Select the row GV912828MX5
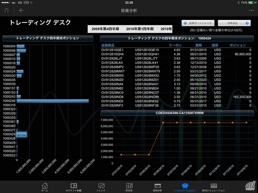 click(176, 76)
